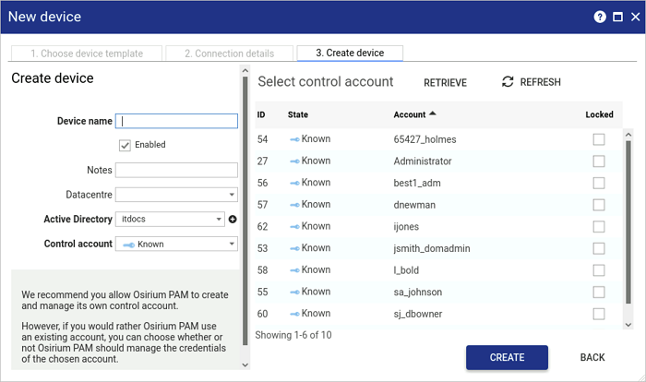Image resolution: width=646 pixels, height=382 pixels.
Task: Click the state key icon for sa_johnson
Action: [x=294, y=292]
